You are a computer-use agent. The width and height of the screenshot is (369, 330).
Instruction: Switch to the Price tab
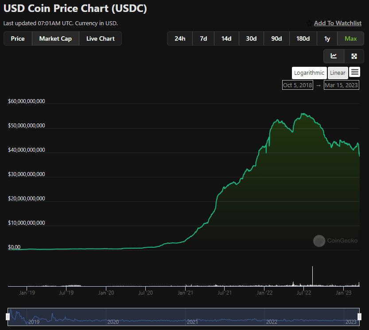pos(18,38)
